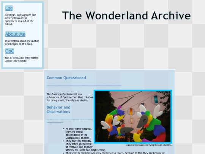
Task: Click the Common Quetzalcoatl heading
Action: point(66,78)
